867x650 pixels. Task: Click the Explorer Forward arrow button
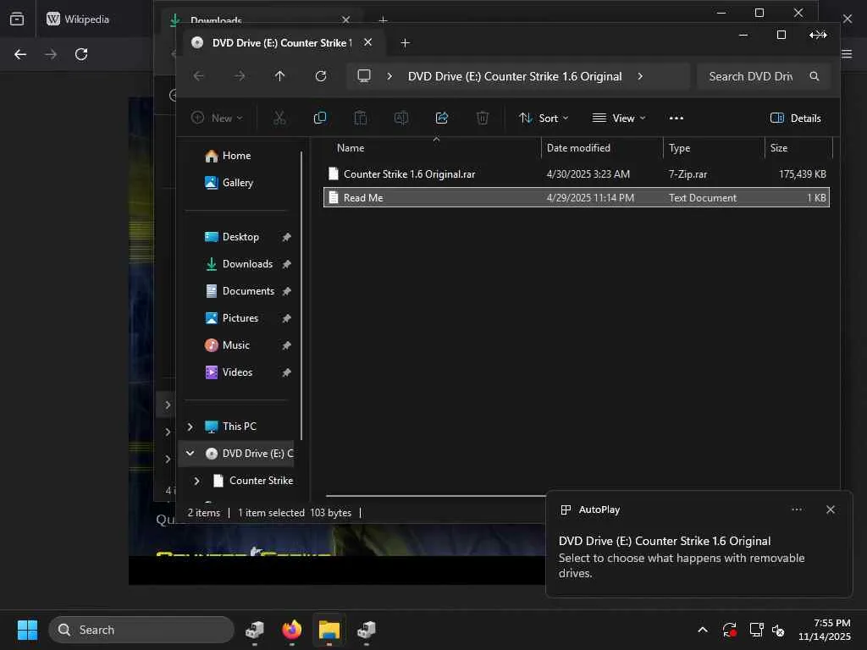click(240, 76)
